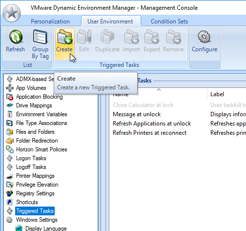Select Logoff Tasks in the tree

click(x=31, y=167)
